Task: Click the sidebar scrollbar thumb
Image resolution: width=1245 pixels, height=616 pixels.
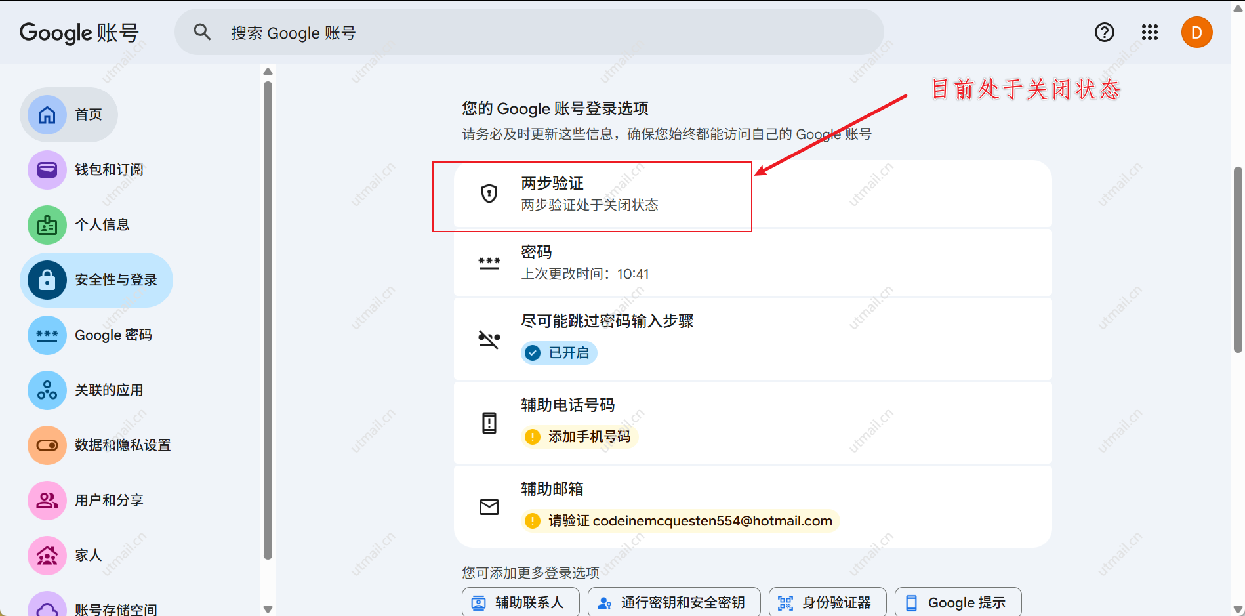Action: coord(268,321)
